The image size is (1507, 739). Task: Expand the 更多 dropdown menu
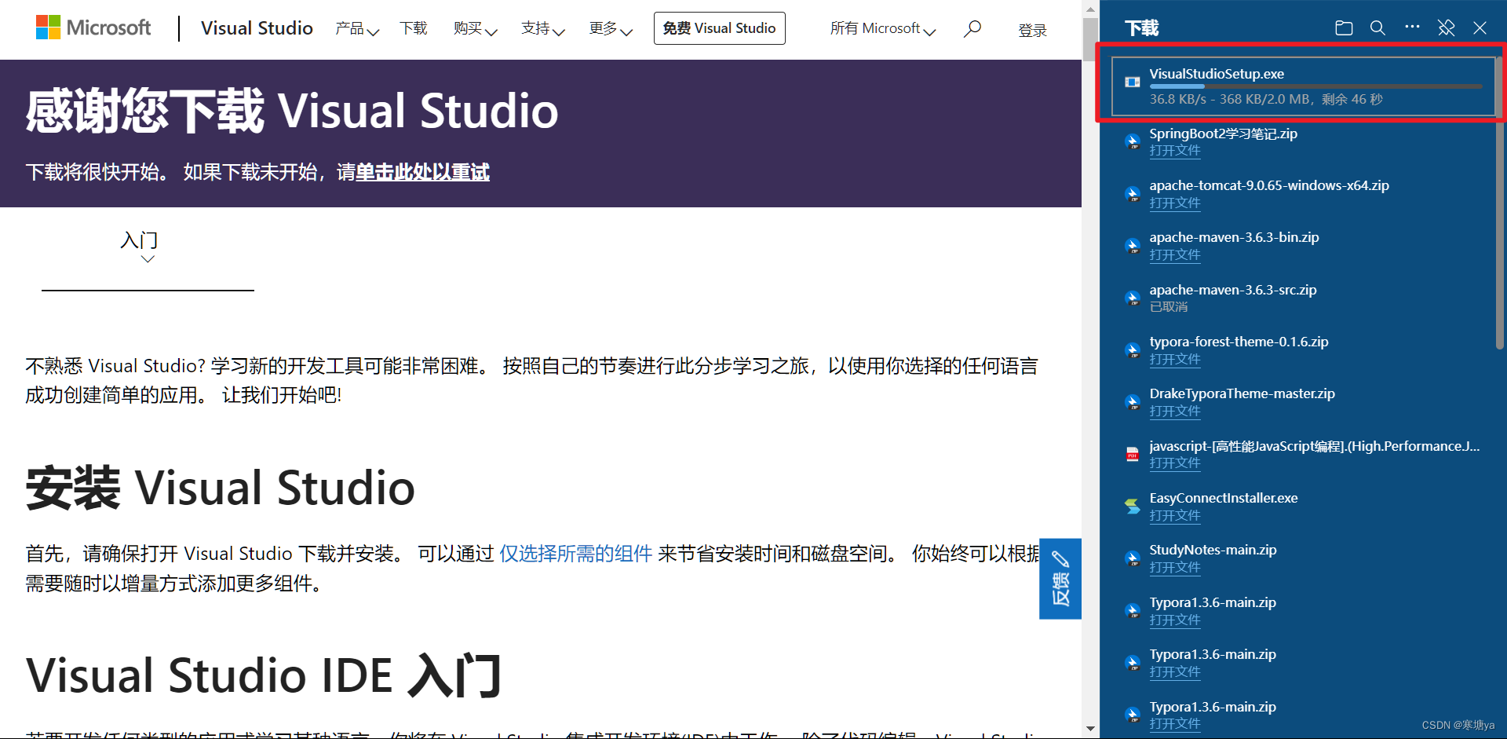click(x=611, y=29)
